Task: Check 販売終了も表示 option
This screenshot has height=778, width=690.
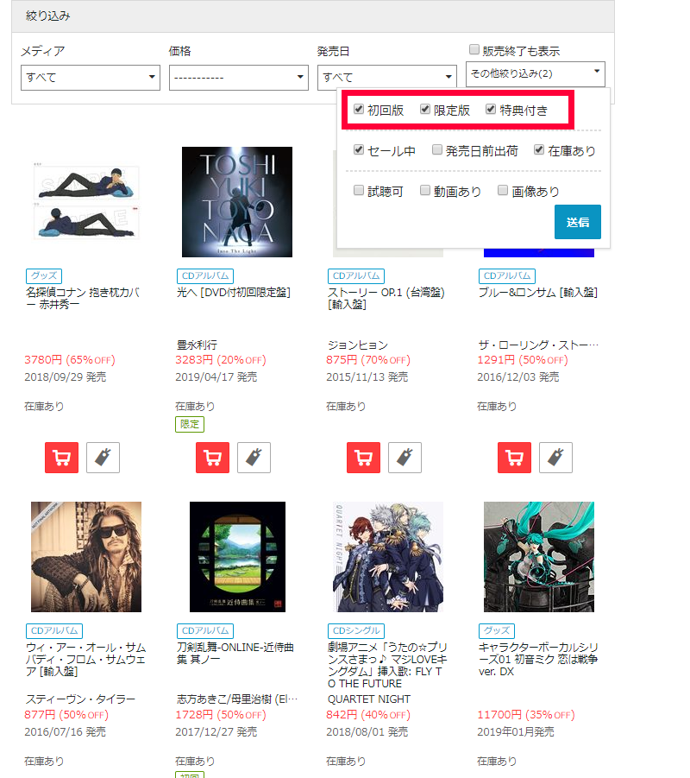Action: point(474,51)
